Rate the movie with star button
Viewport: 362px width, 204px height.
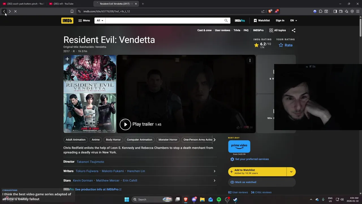pyautogui.click(x=286, y=45)
